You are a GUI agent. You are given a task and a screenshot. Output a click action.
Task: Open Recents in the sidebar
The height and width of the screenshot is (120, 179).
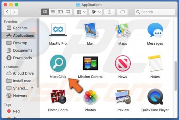(19, 28)
